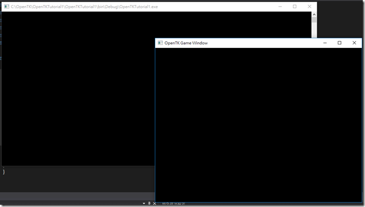Click the console scrollbar up arrow
The width and height of the screenshot is (365, 207).
[x=314, y=14]
